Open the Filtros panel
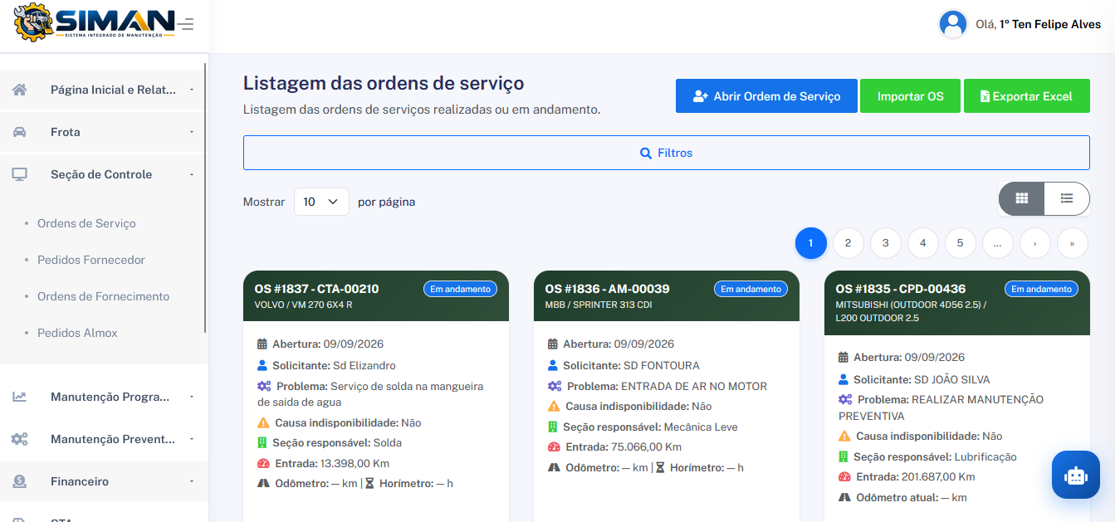 tap(666, 153)
